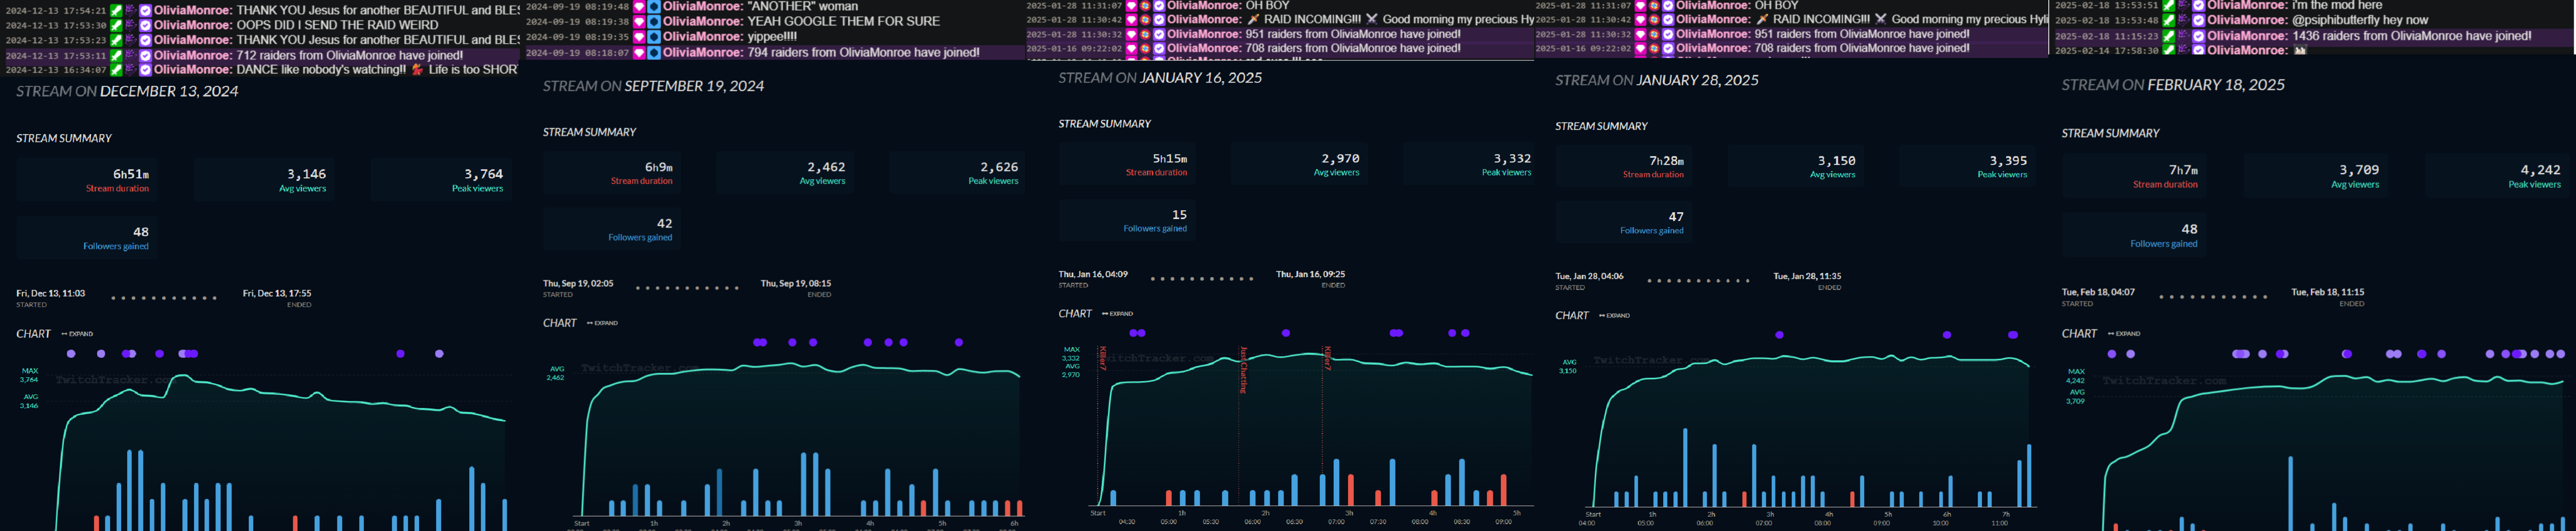
Task: Click moderator badge on '1436 raiders' message
Action: (x=2168, y=36)
